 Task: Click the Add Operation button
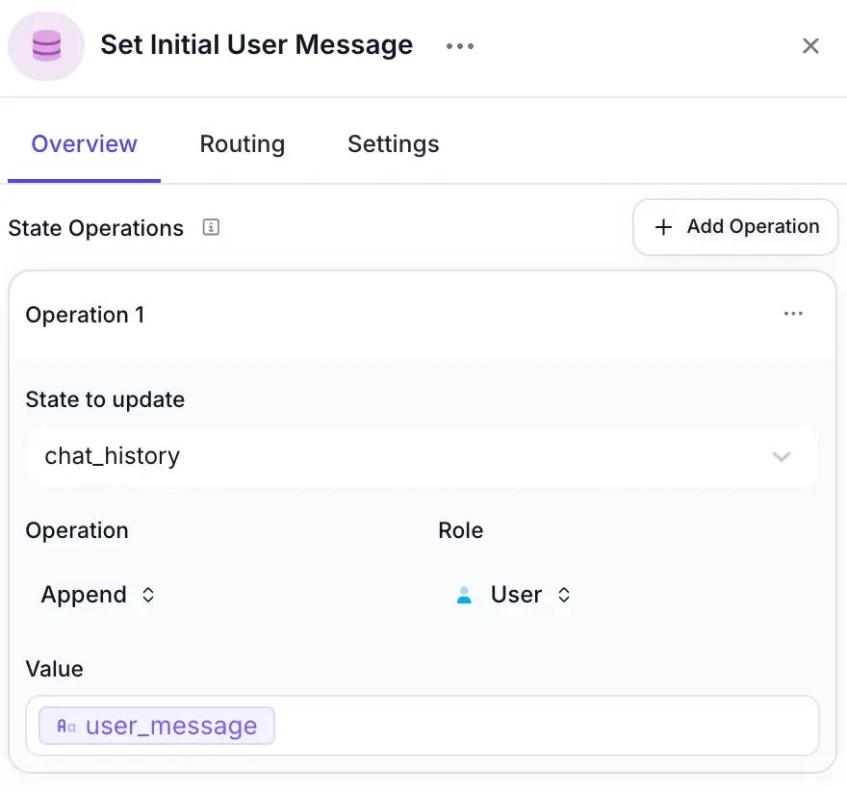[735, 227]
